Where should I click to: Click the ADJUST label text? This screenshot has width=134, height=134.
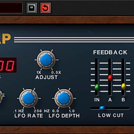[x=47, y=77]
